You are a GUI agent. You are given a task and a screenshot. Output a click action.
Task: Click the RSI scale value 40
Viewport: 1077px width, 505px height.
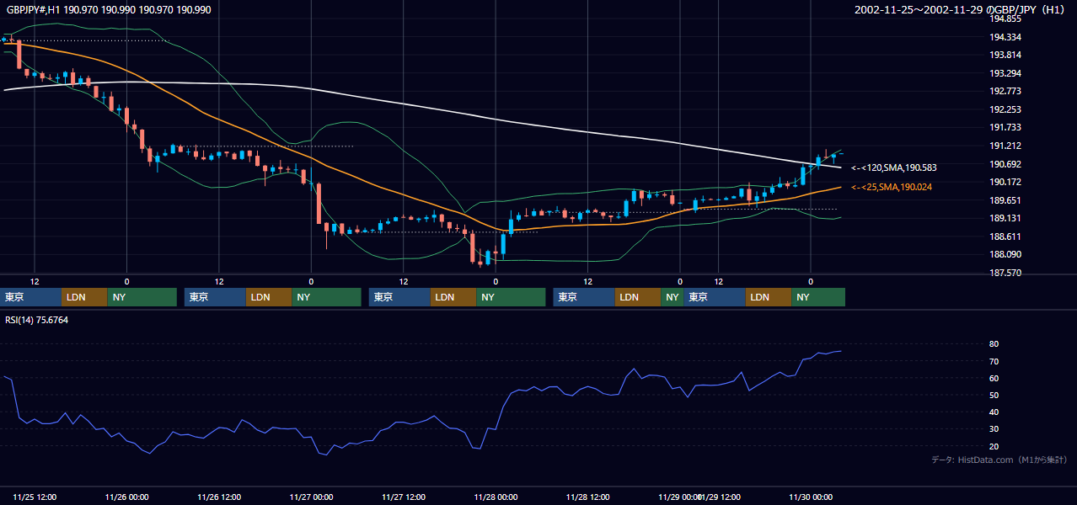994,412
